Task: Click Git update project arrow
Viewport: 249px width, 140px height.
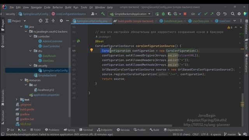Action: [200, 14]
